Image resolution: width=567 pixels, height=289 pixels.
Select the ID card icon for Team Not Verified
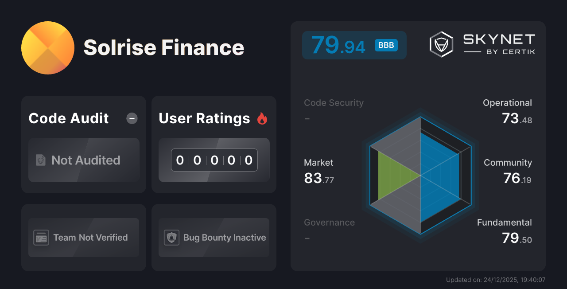[41, 238]
